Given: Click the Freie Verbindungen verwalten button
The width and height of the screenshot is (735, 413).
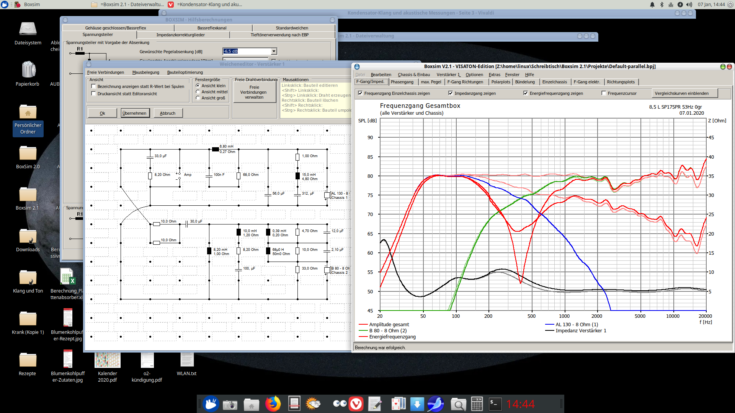Looking at the screenshot, I should [254, 92].
